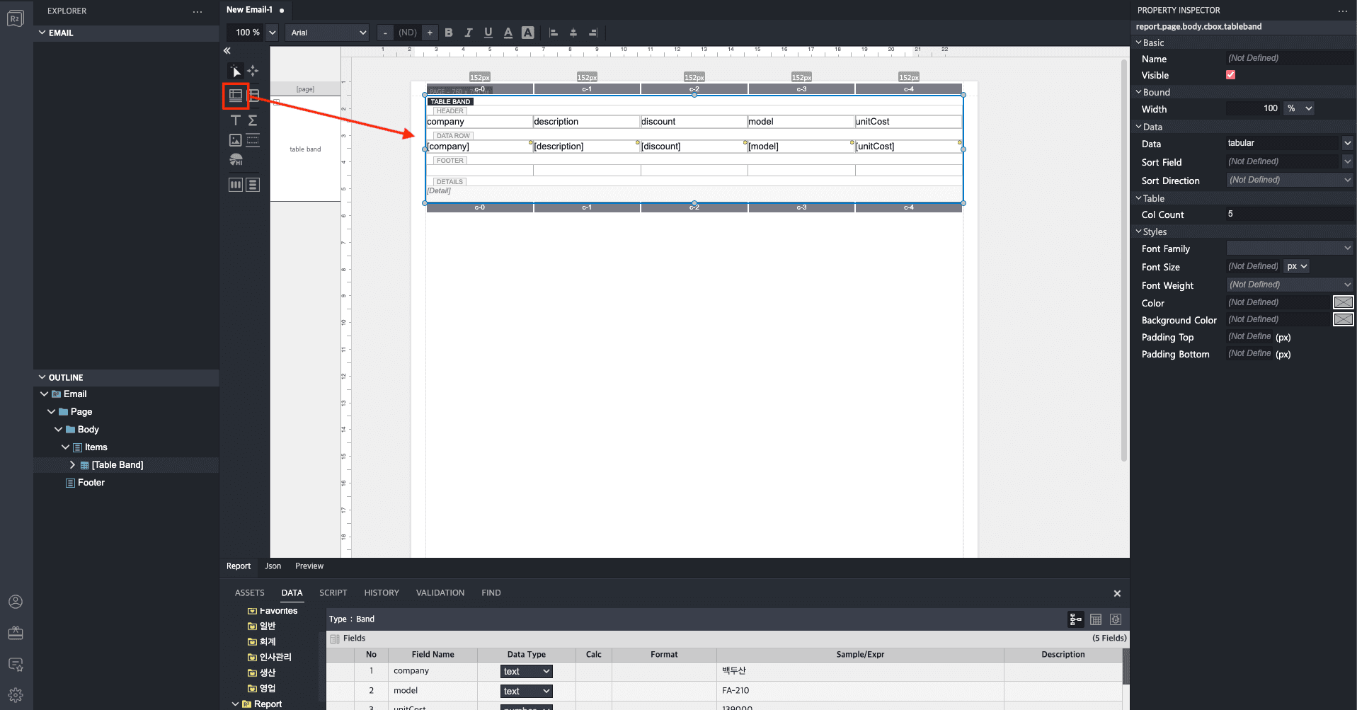
Task: Open the zoom percentage dropdown
Action: coord(273,33)
